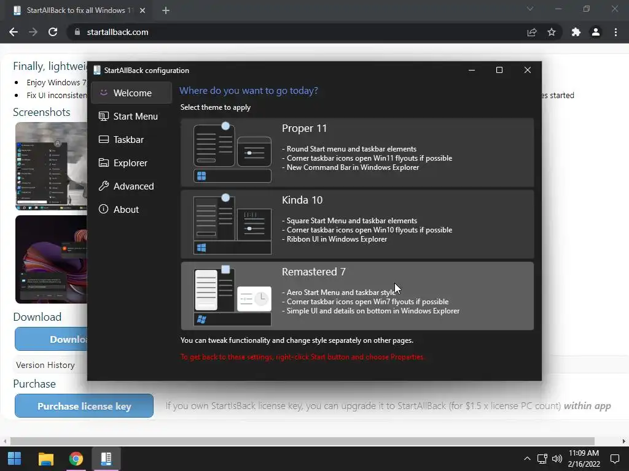Screen dimensions: 629x471
Task: Maximize the StartAllBack configuration window
Action: click(x=499, y=70)
